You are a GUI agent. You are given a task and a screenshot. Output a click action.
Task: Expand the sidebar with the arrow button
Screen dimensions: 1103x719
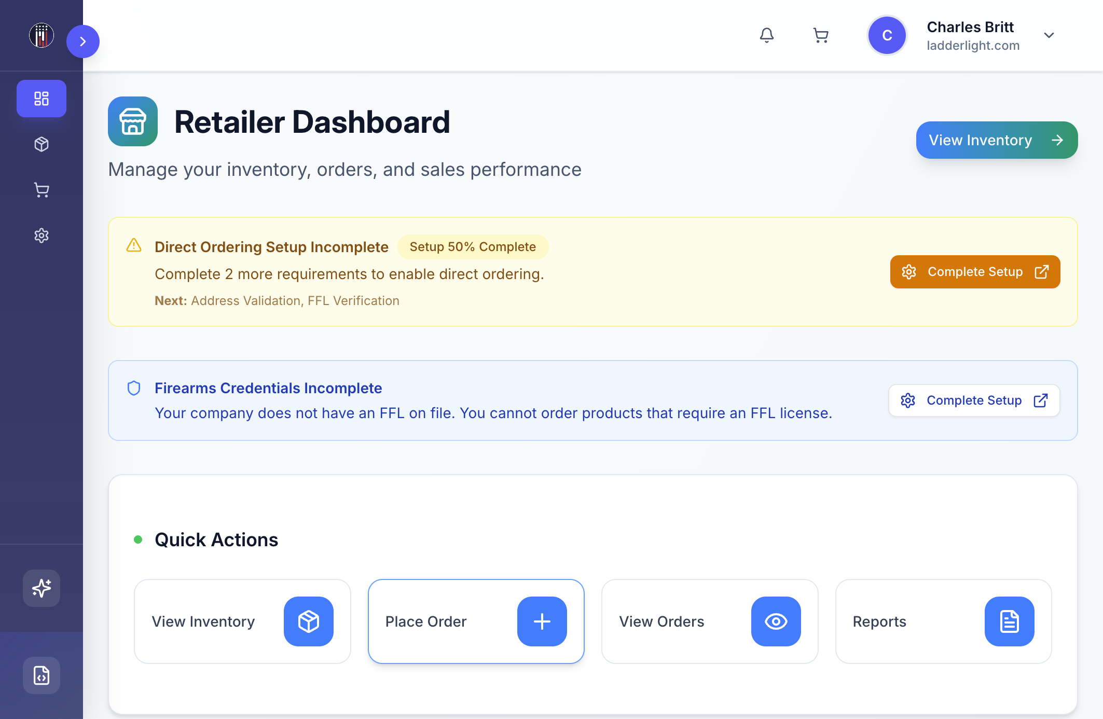coord(83,42)
